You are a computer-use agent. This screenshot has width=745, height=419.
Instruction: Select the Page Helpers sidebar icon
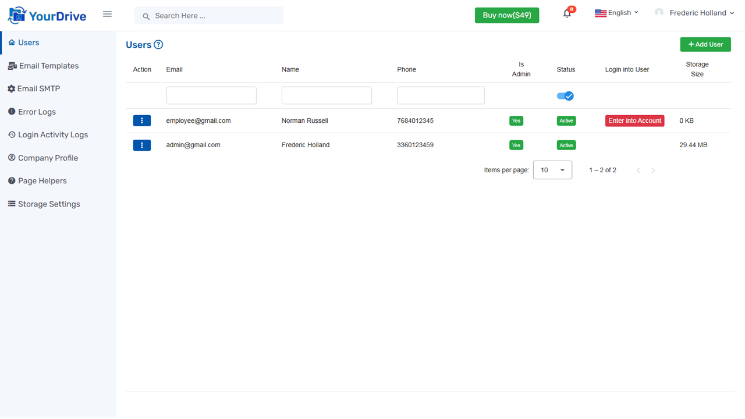(x=10, y=180)
